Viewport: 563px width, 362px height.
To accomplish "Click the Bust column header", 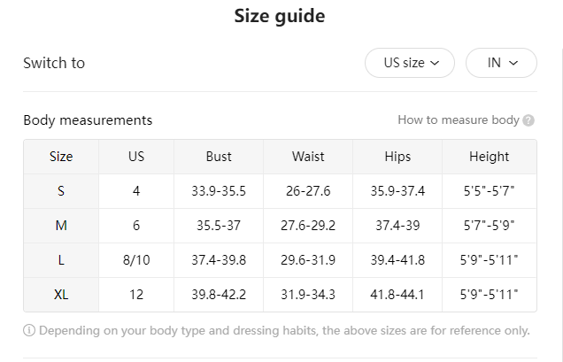I will (219, 157).
